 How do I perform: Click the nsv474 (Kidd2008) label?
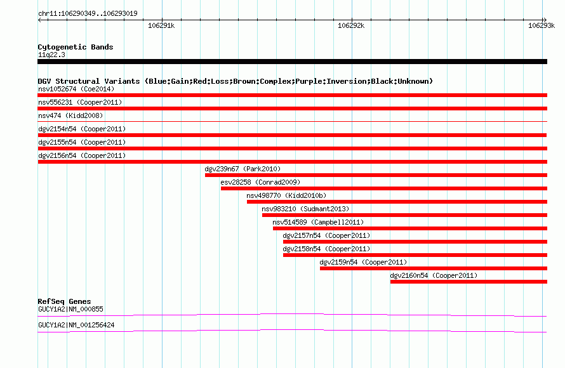[70, 115]
